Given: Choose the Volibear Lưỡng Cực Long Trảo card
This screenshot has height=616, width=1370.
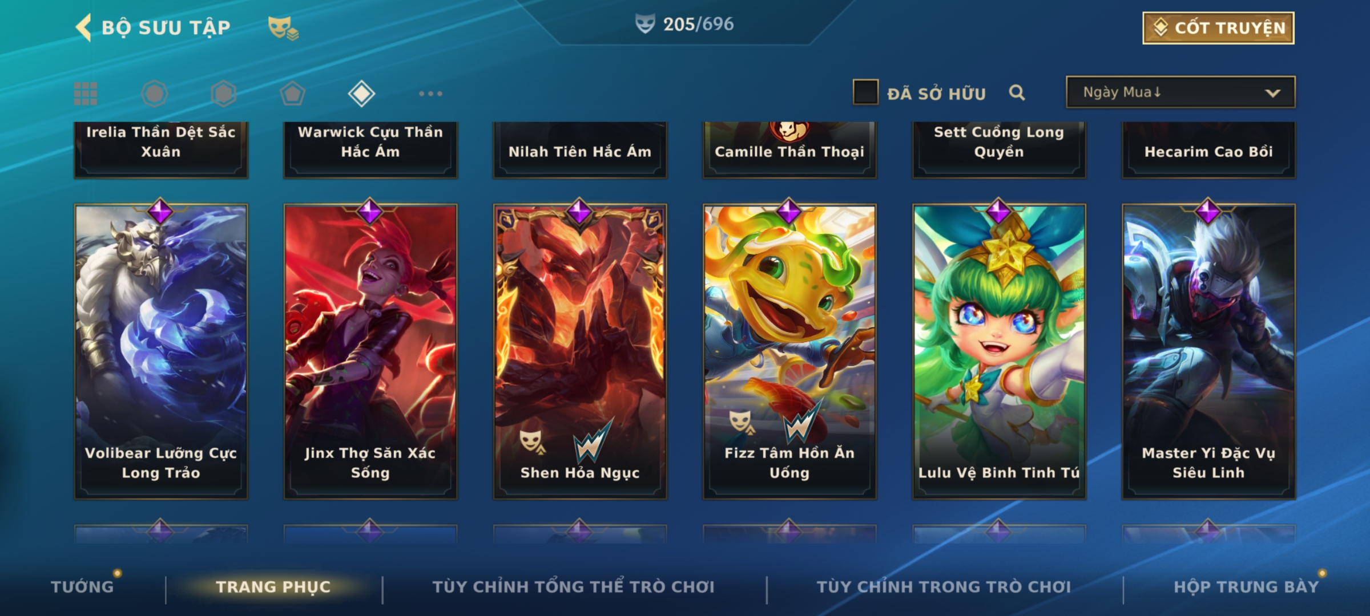Looking at the screenshot, I should (161, 351).
